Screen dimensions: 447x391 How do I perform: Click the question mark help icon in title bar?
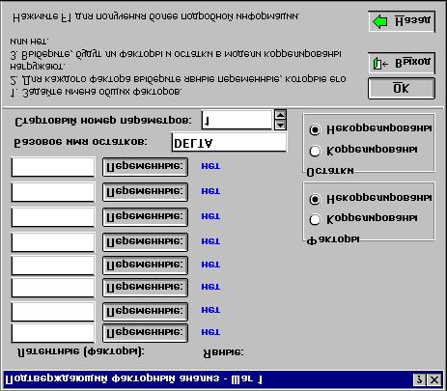tap(420, 380)
